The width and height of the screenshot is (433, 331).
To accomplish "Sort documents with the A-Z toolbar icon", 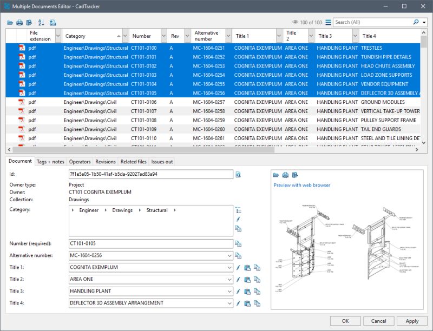I will click(41, 23).
